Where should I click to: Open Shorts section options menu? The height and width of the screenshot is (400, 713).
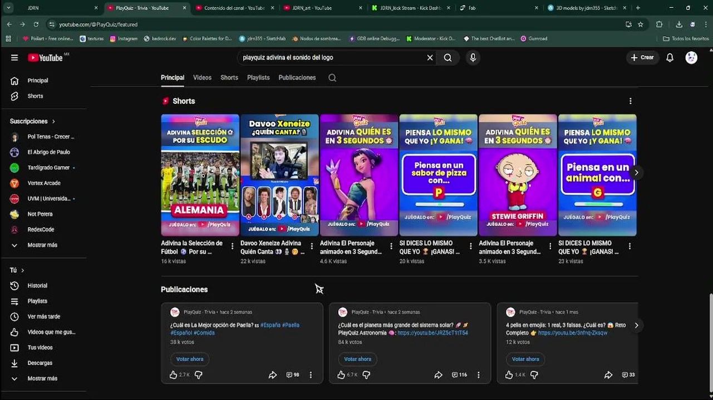[x=630, y=101]
